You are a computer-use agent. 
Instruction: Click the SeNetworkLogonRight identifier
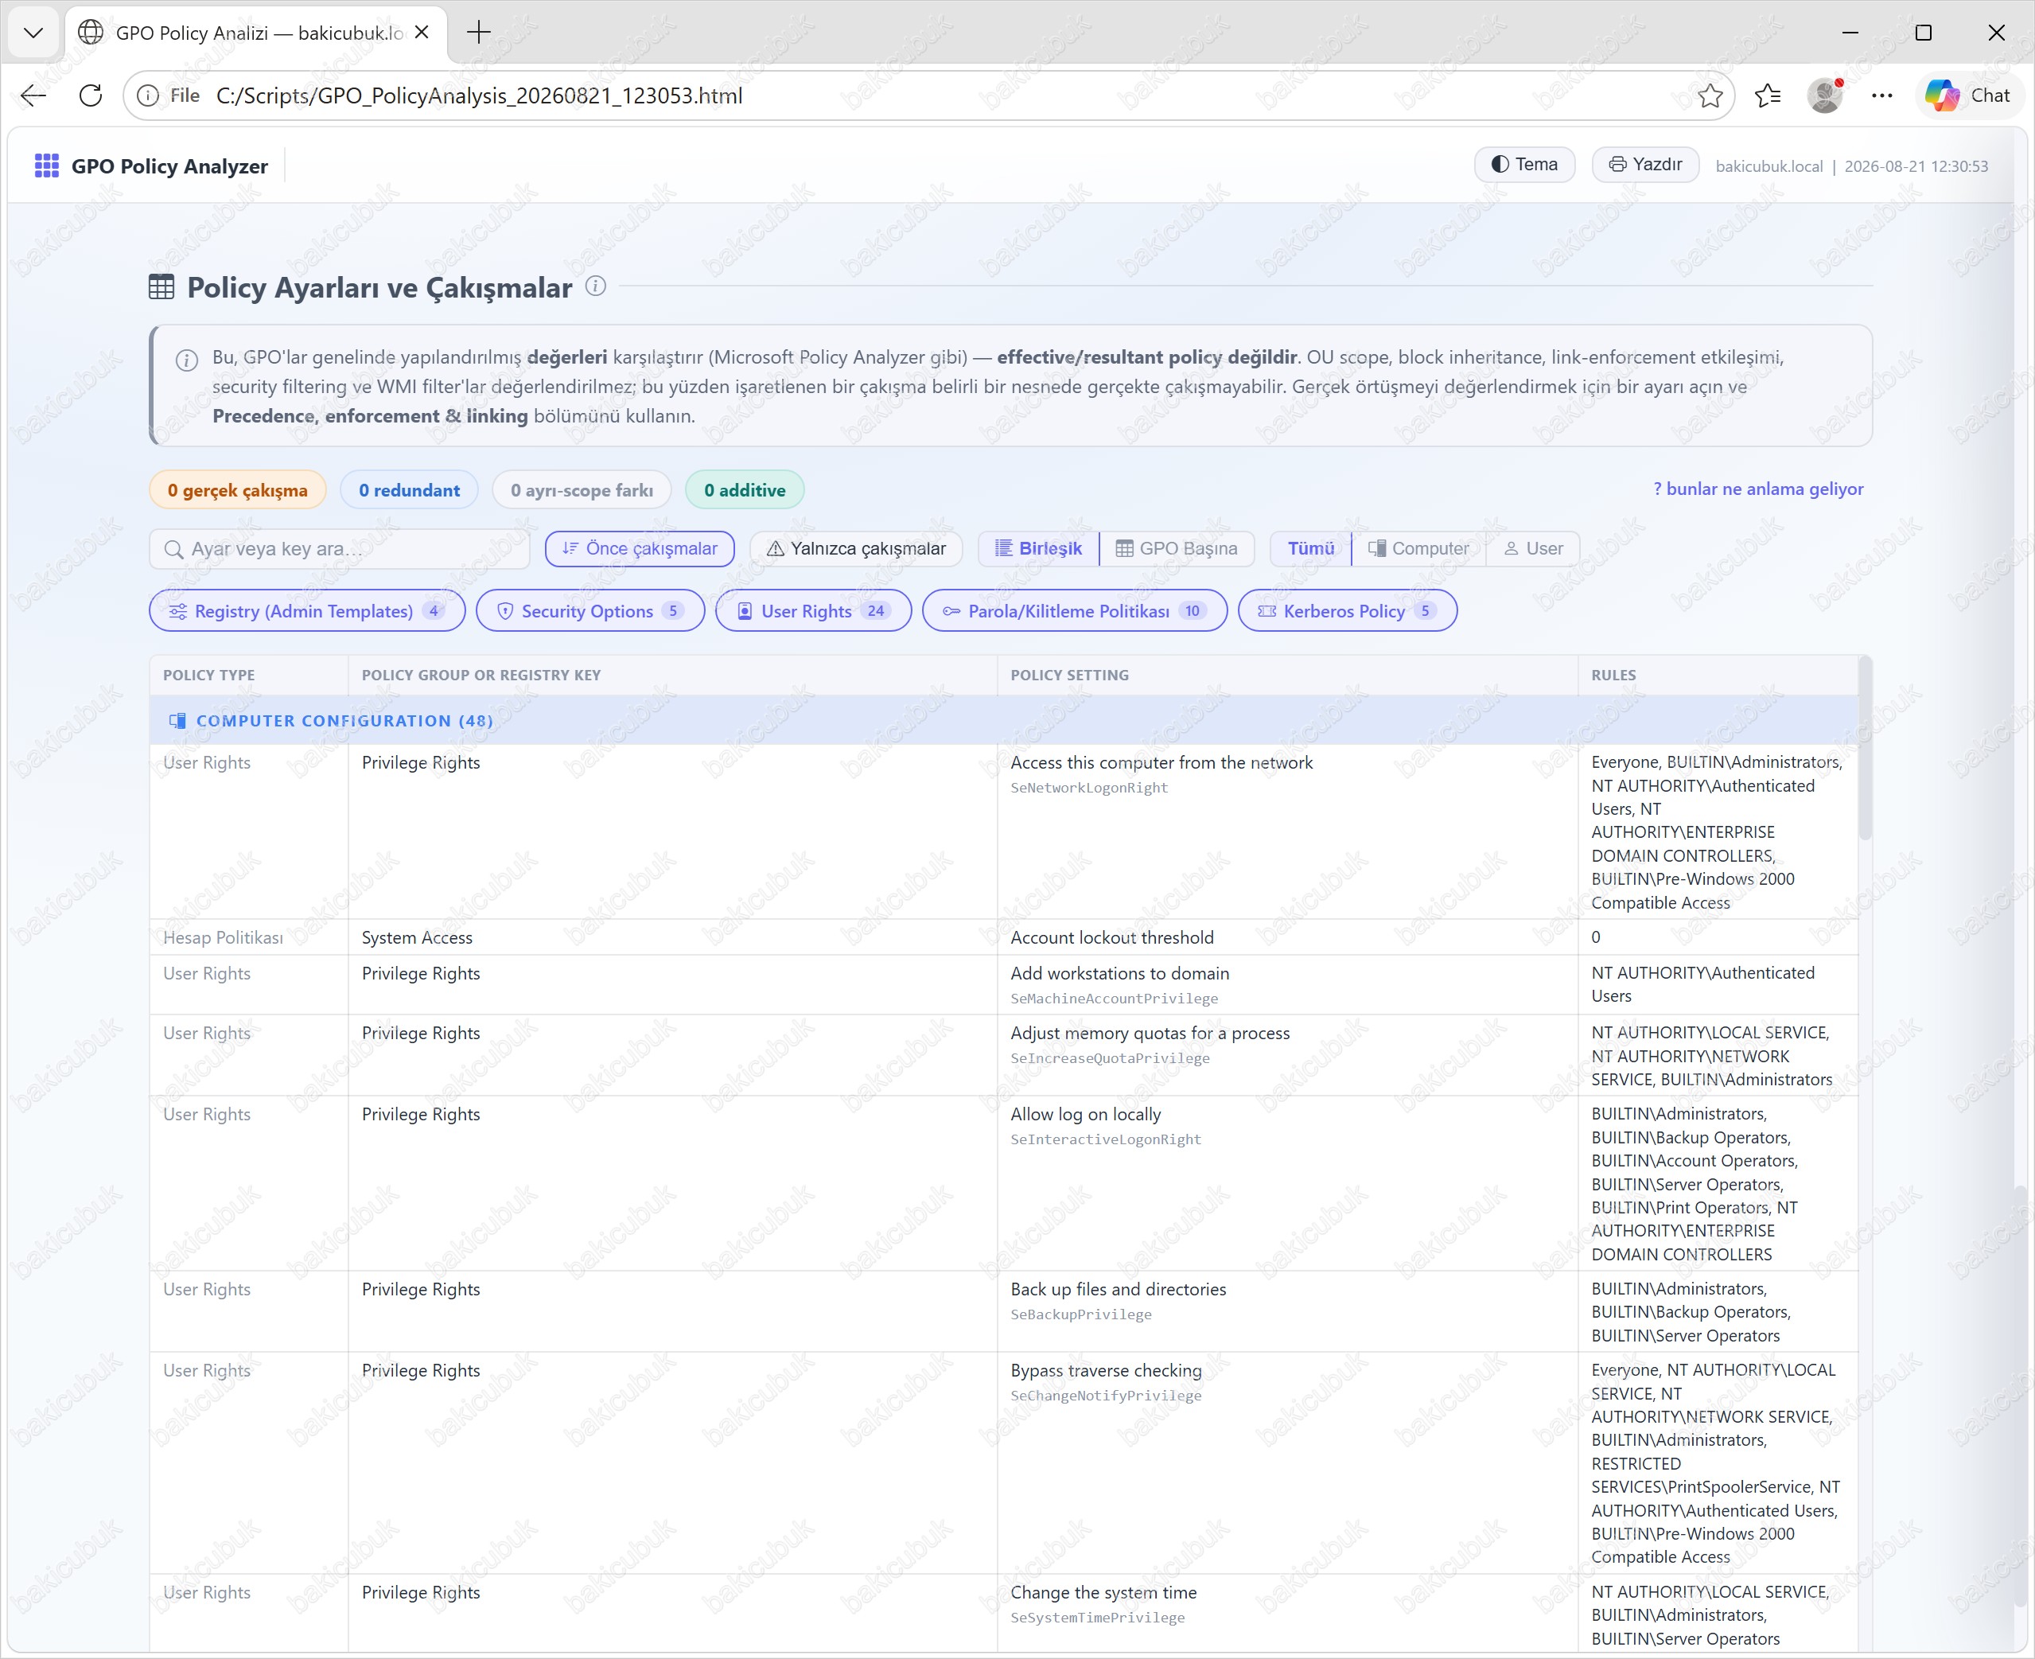(x=1089, y=788)
